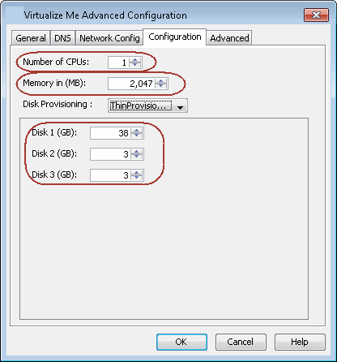This screenshot has width=337, height=362.
Task: Increase the Number of CPUs value
Action: [x=134, y=60]
